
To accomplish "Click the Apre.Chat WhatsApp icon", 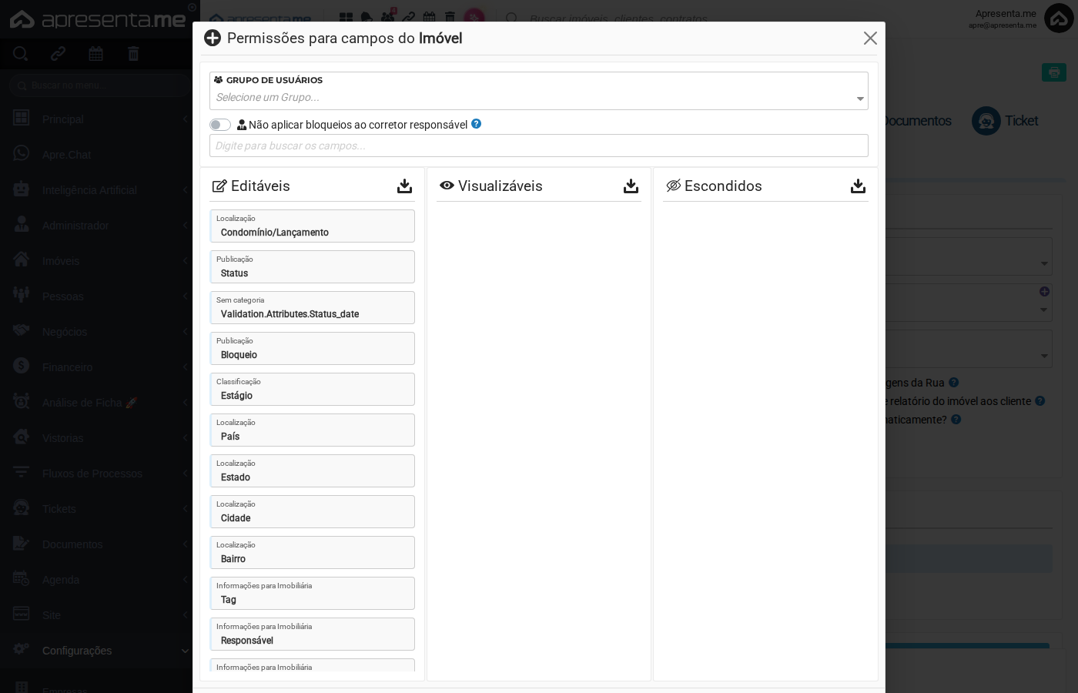I will pos(22,154).
